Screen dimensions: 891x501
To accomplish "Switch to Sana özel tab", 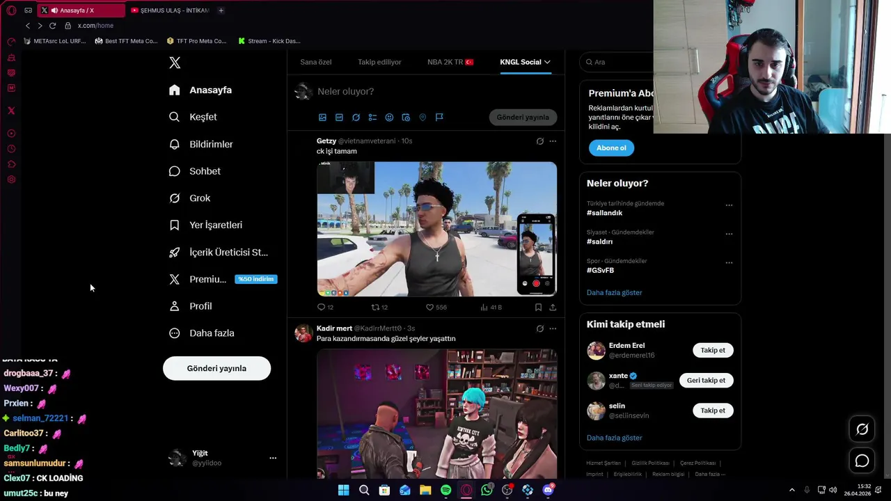I will [x=316, y=62].
